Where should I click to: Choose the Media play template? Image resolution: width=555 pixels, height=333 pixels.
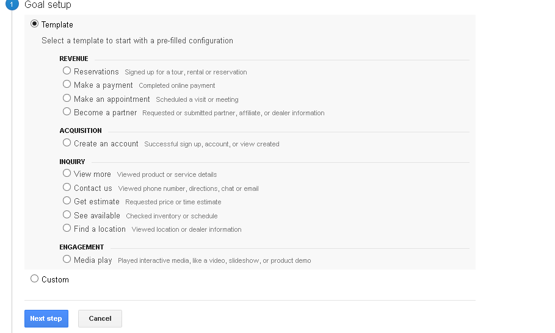click(x=67, y=259)
